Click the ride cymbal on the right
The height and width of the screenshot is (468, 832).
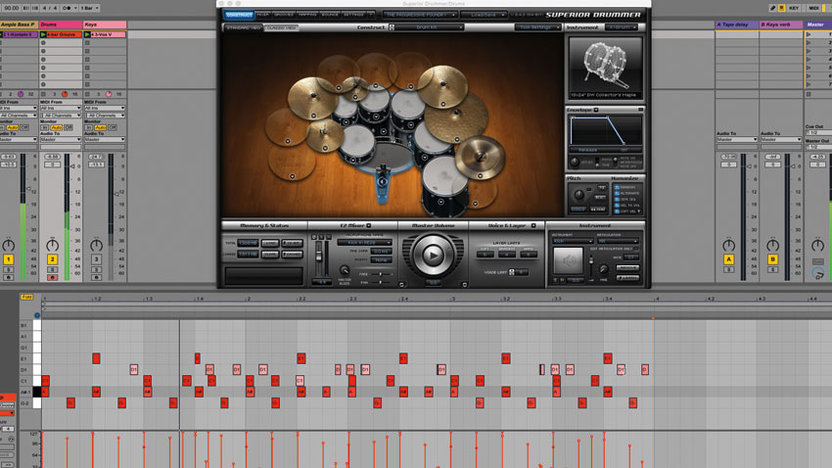[456, 117]
